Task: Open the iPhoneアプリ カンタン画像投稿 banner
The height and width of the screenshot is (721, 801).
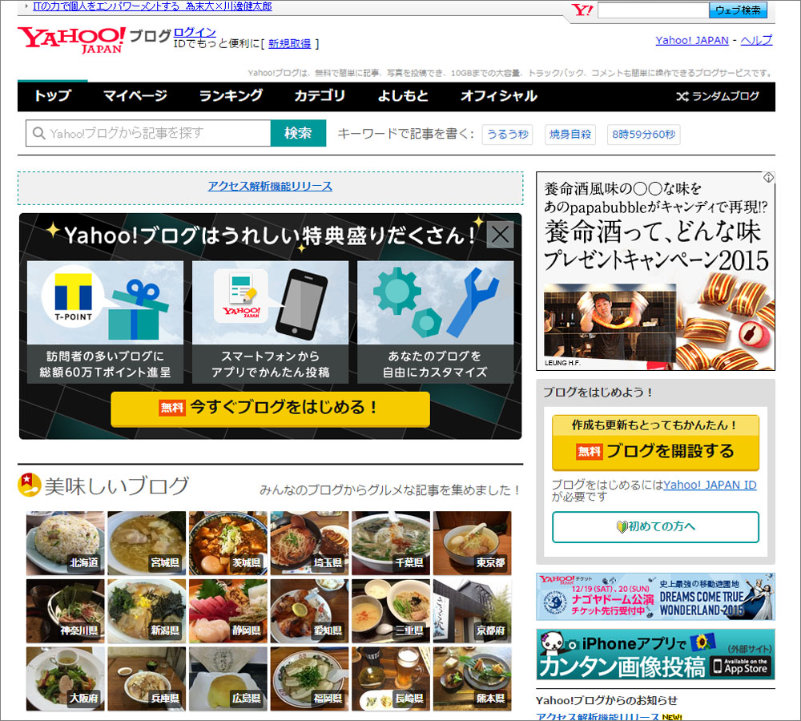Action: point(655,655)
